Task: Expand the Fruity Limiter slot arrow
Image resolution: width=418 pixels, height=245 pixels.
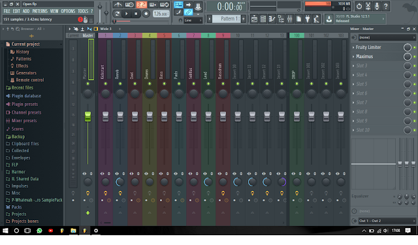Action: click(353, 48)
